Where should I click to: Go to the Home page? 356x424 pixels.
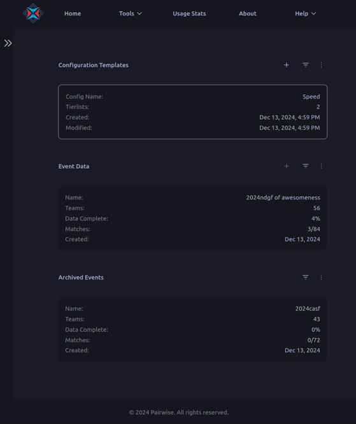coord(73,13)
